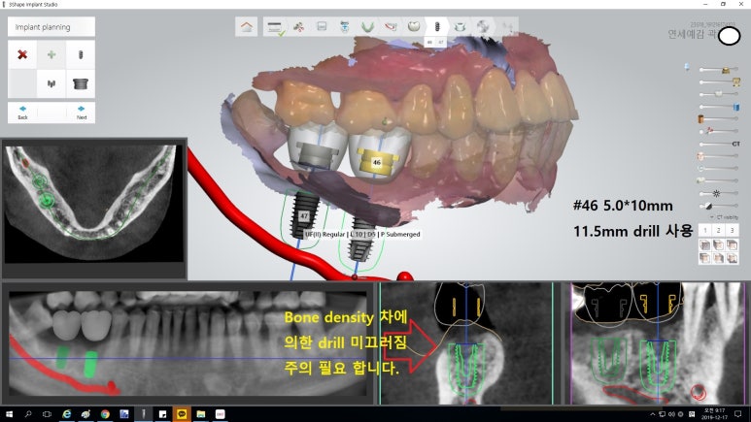Select view preset 2 button
The image size is (751, 422).
click(719, 230)
